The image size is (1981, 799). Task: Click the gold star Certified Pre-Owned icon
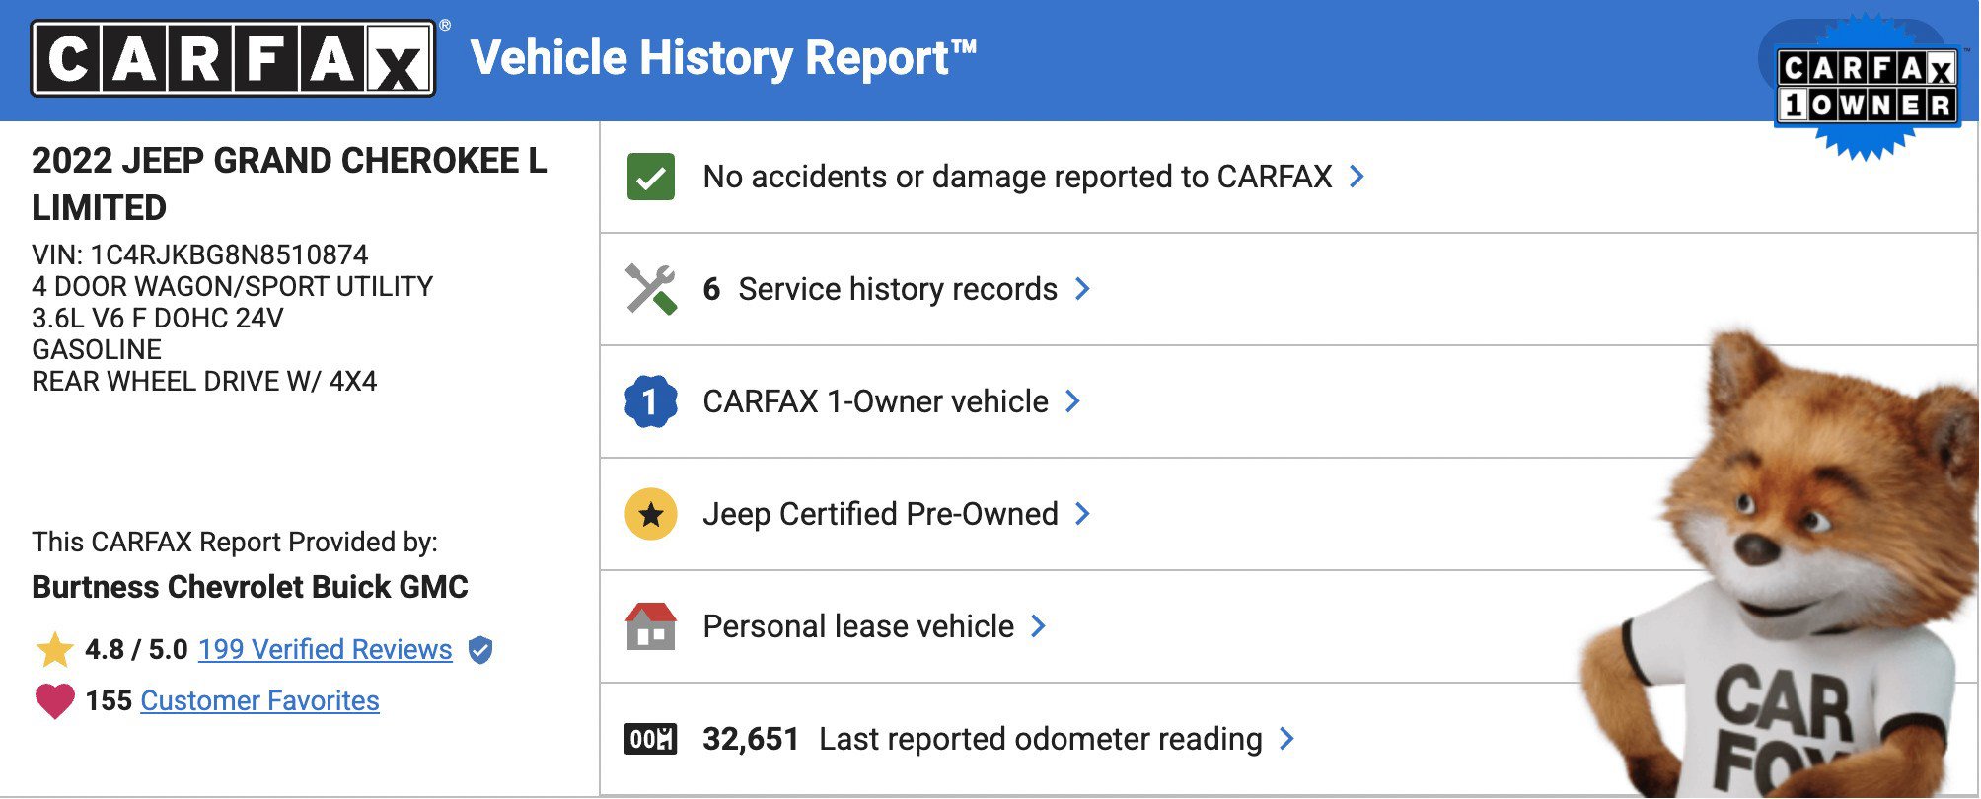(651, 514)
